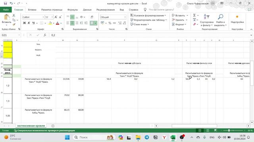The image size is (254, 142).
Task: Decrease decimal places
Action: [x=124, y=23]
